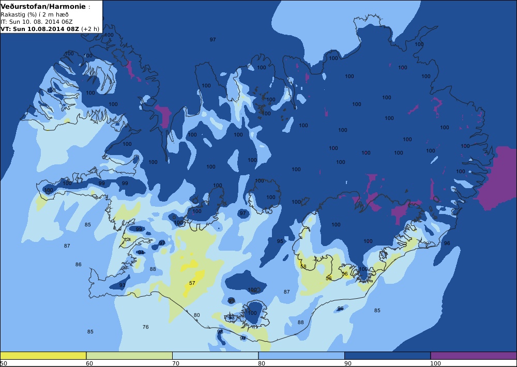Click the large purple region off the east coast
This screenshot has width=517, height=367.
click(x=499, y=178)
